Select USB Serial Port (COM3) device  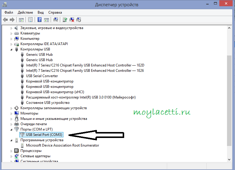[x=46, y=135]
